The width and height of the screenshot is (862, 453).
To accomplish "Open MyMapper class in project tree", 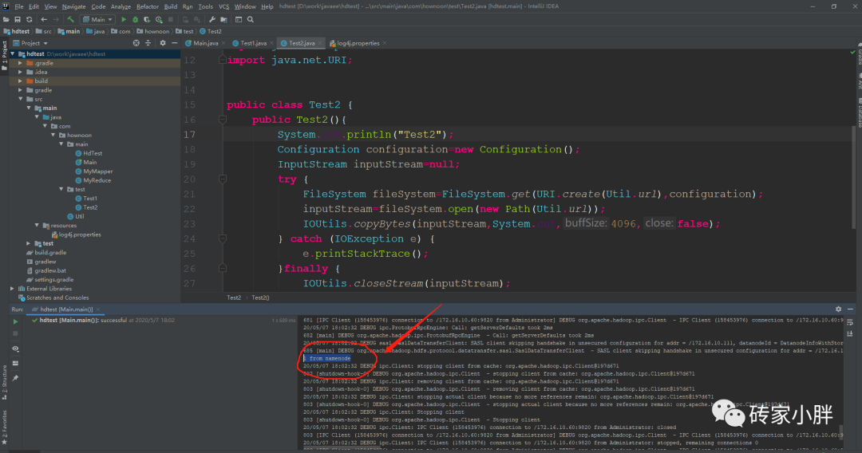I will coord(97,171).
